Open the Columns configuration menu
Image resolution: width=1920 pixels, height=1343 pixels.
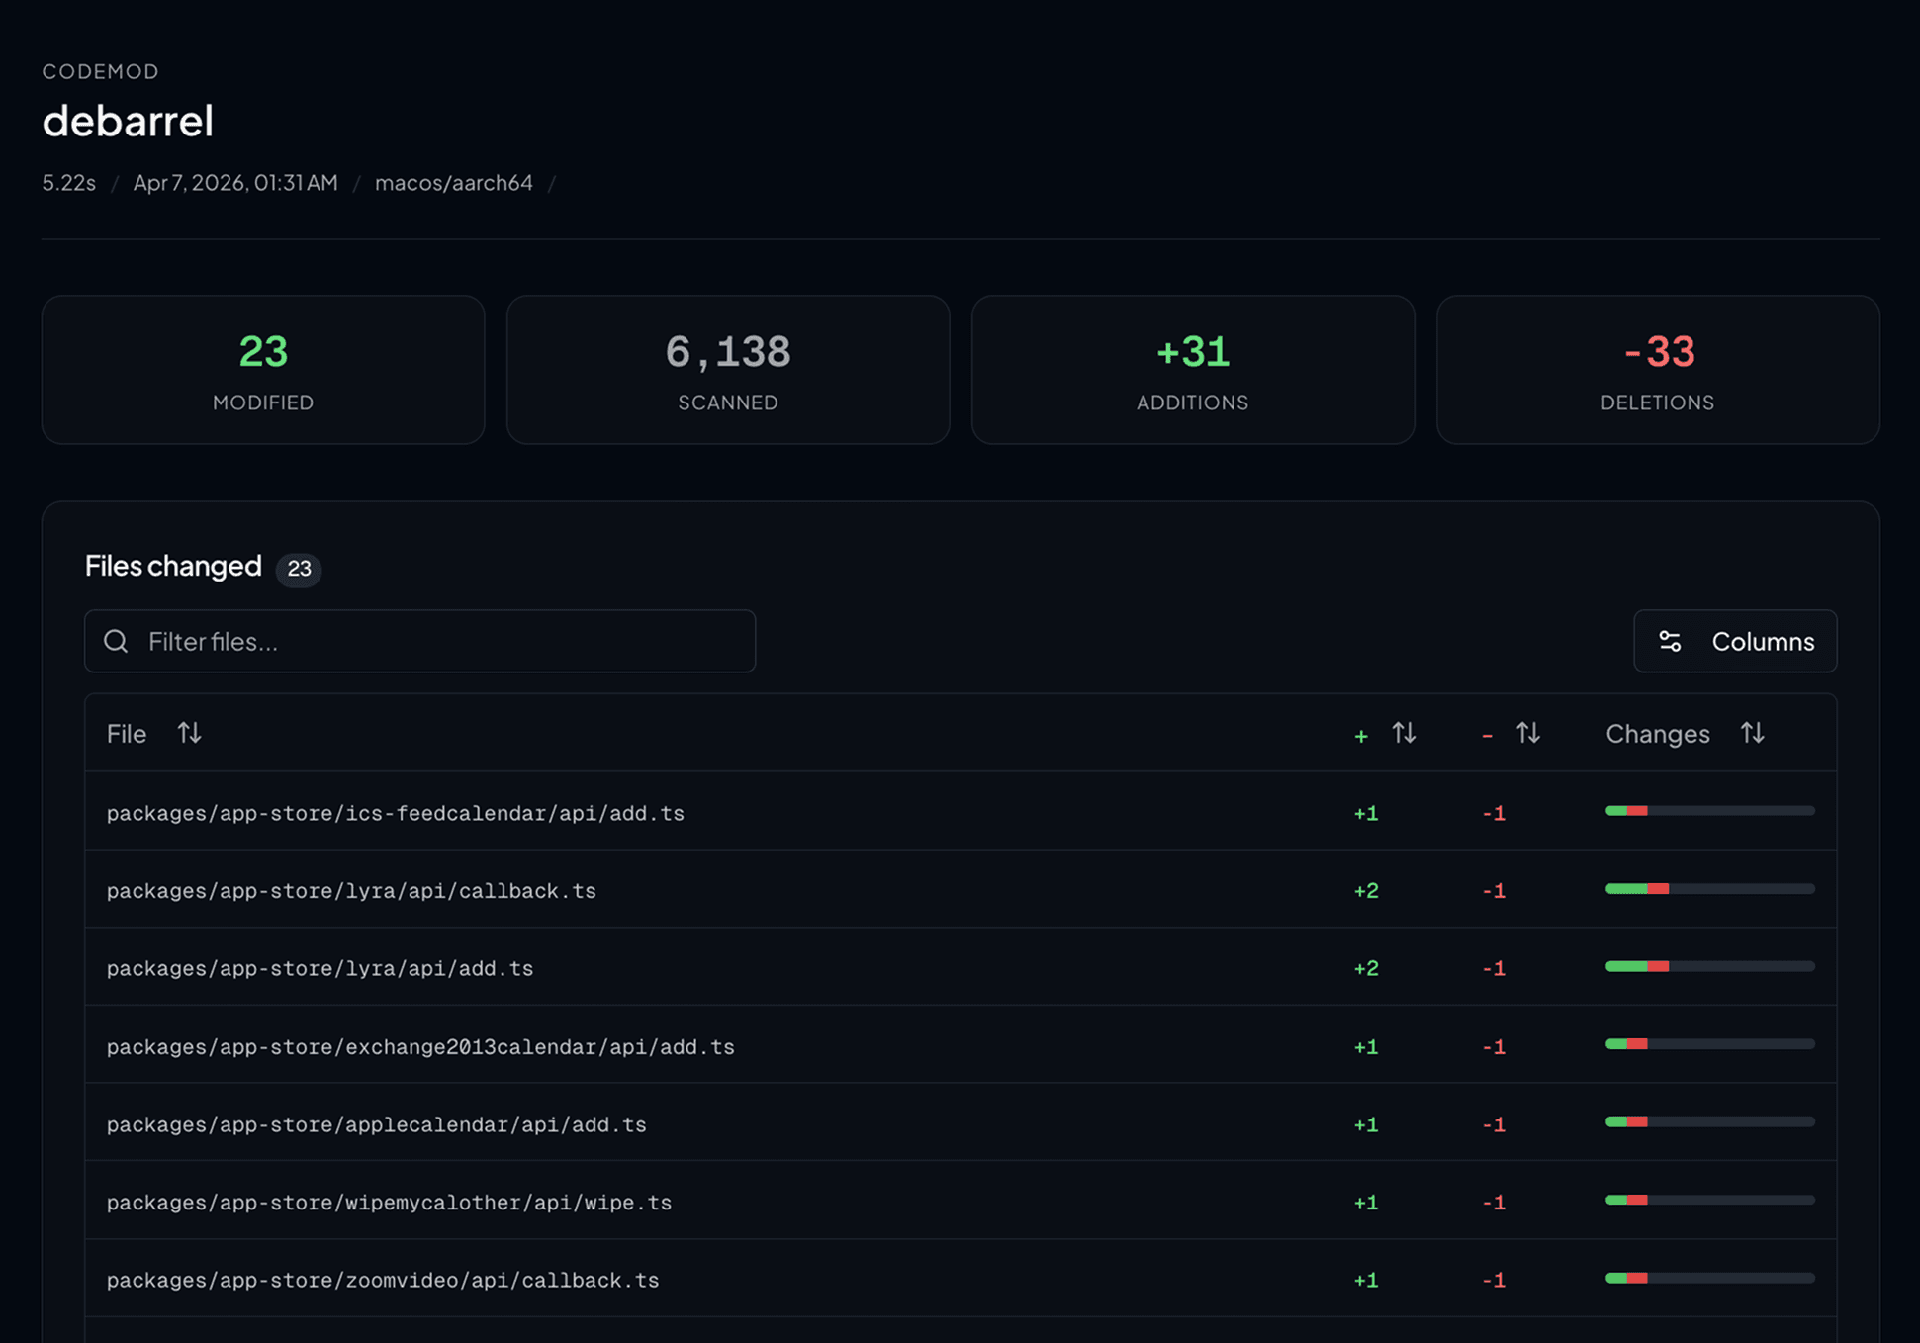pos(1735,641)
